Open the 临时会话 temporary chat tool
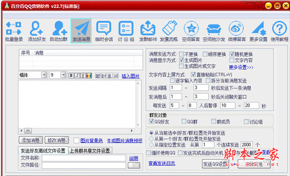290x176 pixels. coord(104,31)
